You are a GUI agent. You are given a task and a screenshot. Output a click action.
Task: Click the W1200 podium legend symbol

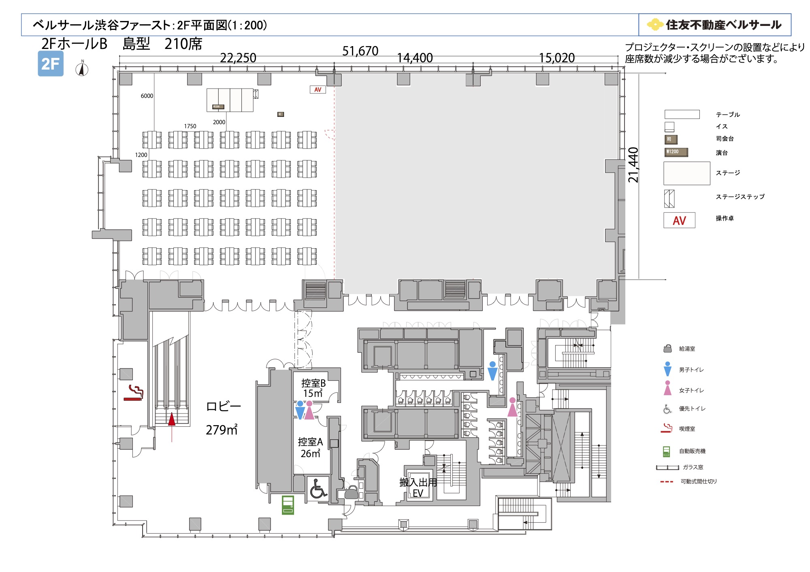pyautogui.click(x=676, y=152)
